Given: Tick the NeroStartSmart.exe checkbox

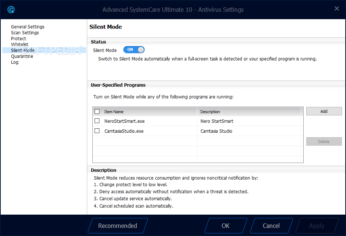Looking at the screenshot, I should pyautogui.click(x=97, y=121).
